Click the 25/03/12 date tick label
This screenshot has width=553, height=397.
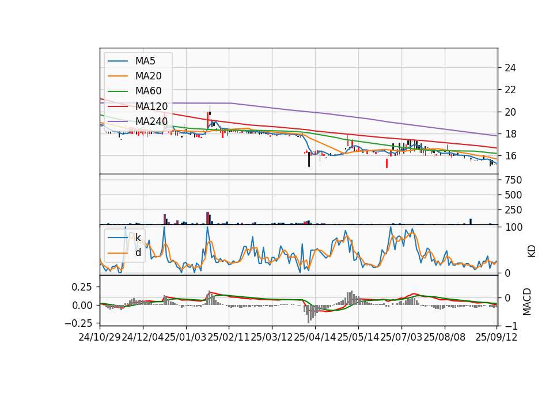pos(272,337)
